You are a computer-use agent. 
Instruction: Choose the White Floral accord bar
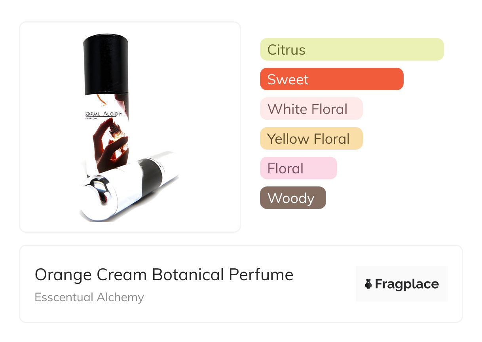pyautogui.click(x=311, y=109)
